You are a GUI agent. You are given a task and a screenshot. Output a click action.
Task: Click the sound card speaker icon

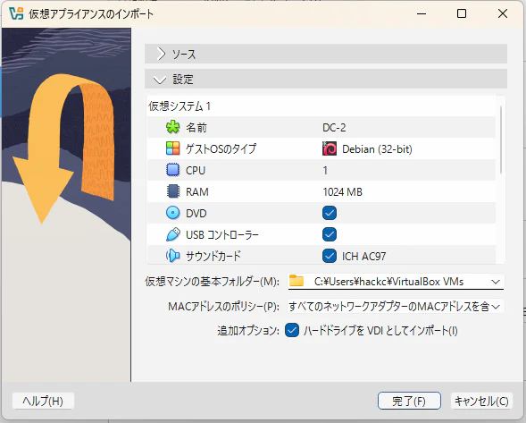tap(172, 256)
